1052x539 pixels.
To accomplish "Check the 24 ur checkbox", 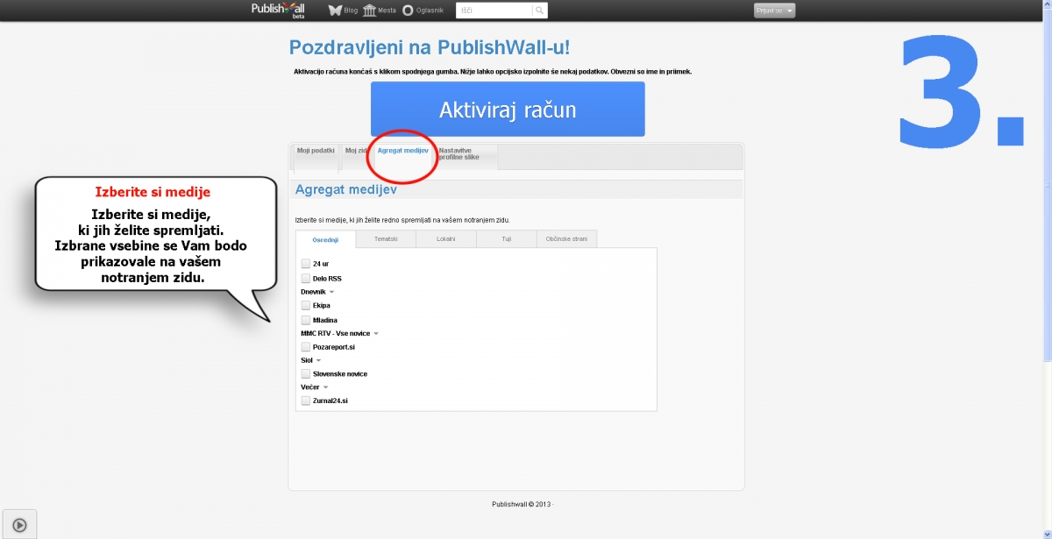I will (306, 264).
